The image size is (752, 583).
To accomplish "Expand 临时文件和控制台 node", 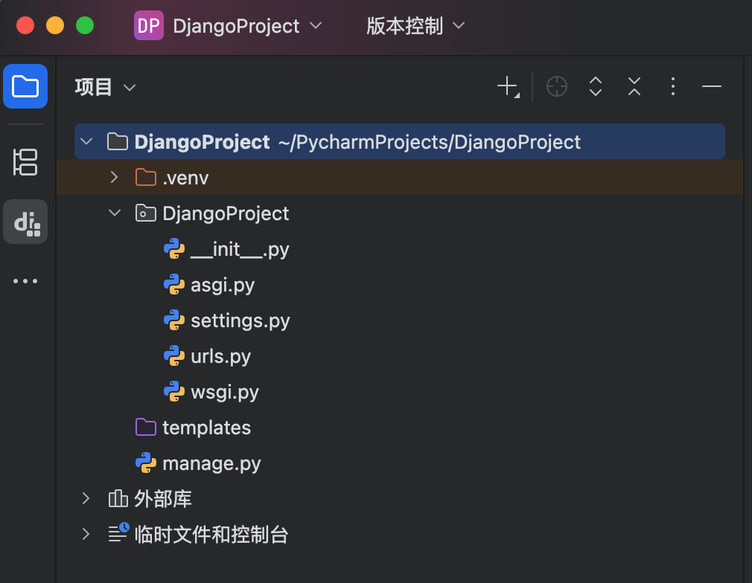I will pos(86,534).
